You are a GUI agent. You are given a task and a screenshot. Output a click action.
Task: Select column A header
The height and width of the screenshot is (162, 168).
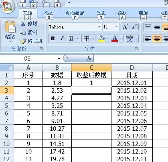pyautogui.click(x=28, y=67)
